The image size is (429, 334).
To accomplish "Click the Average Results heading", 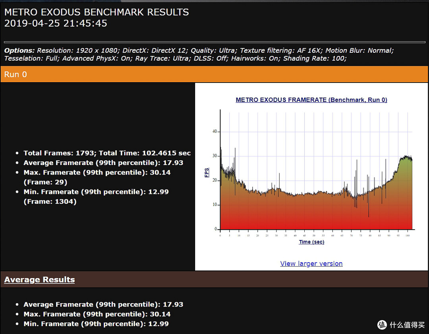I will pos(39,280).
